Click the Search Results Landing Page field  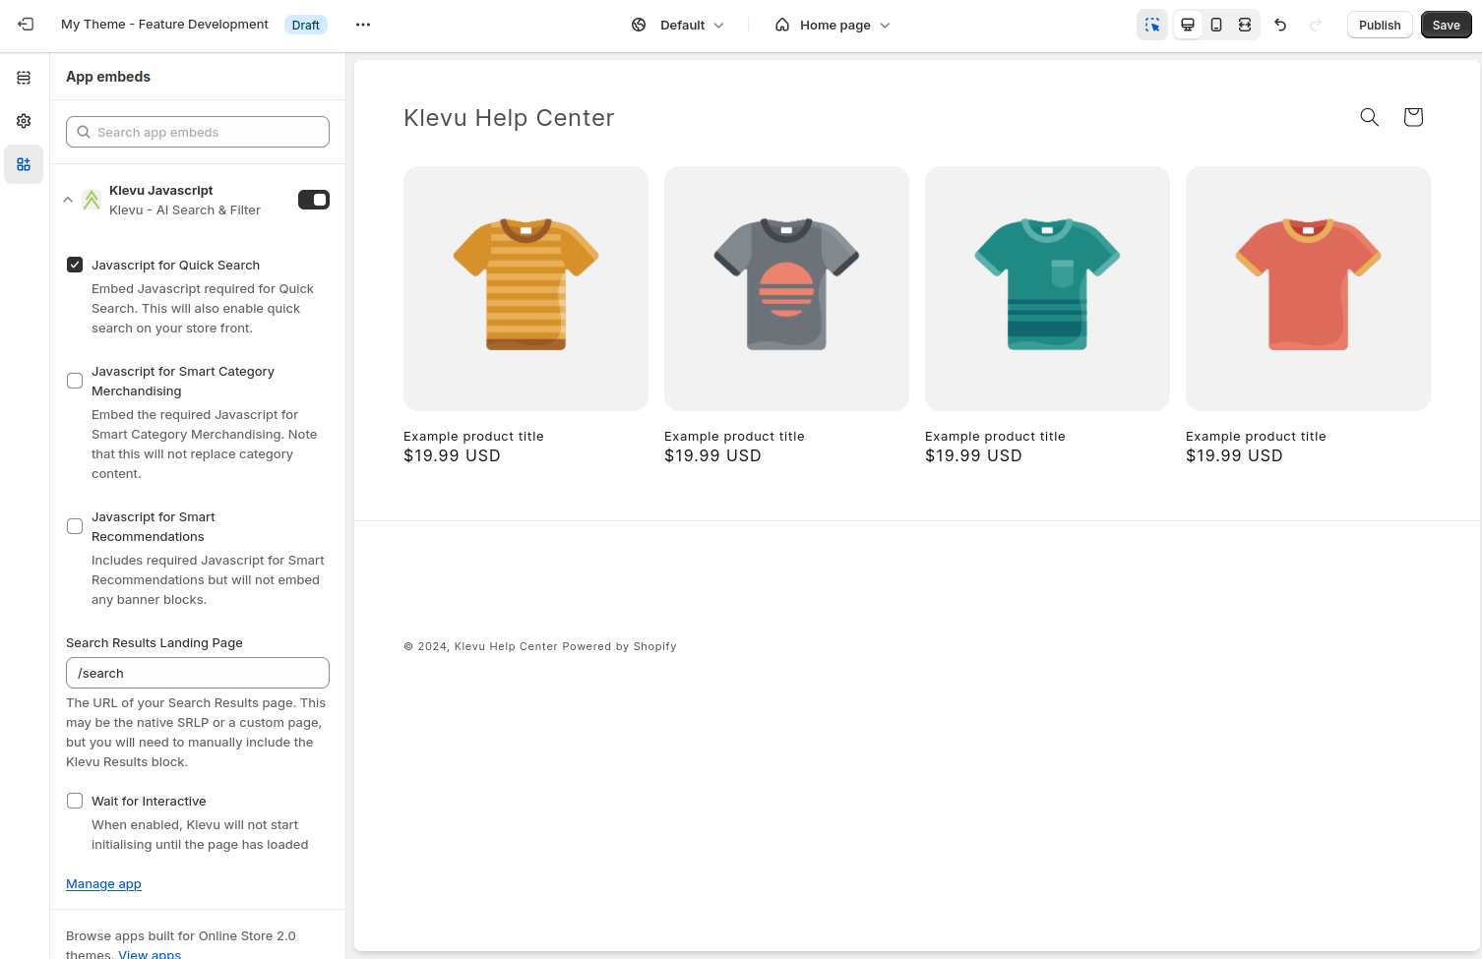click(198, 673)
